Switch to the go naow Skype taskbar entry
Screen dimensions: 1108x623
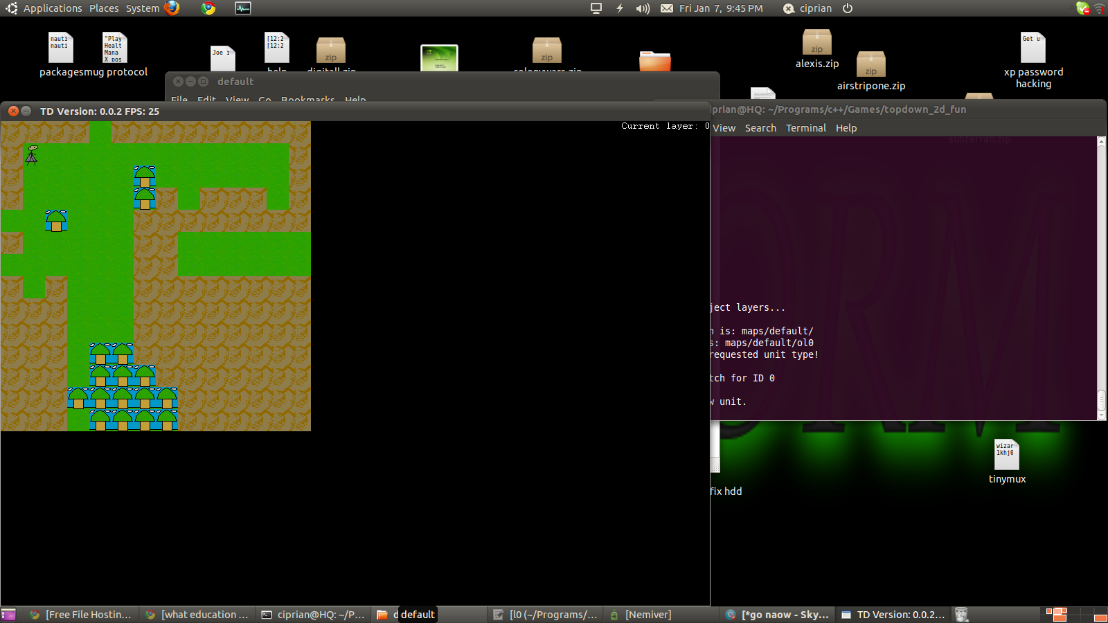pos(777,615)
